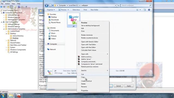Open Explorer help question mark icon

tap(149, 10)
